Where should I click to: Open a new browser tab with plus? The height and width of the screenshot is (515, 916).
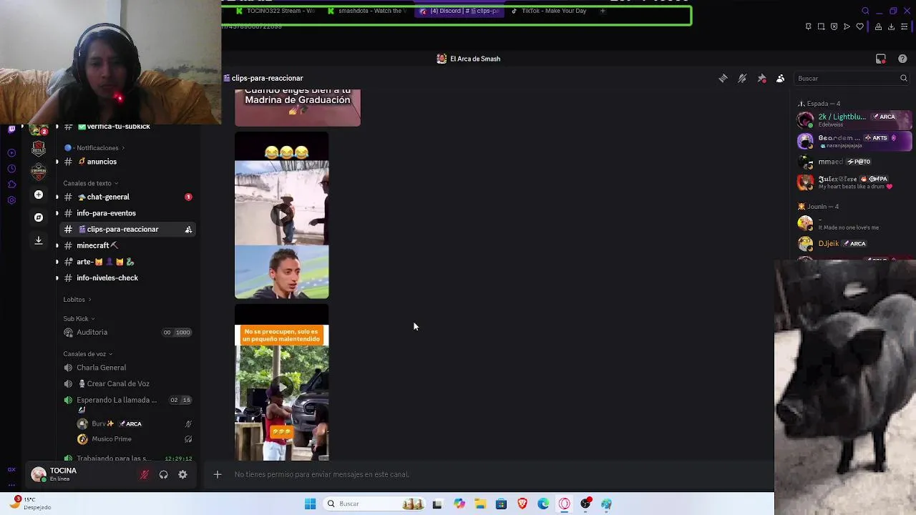[x=603, y=11]
